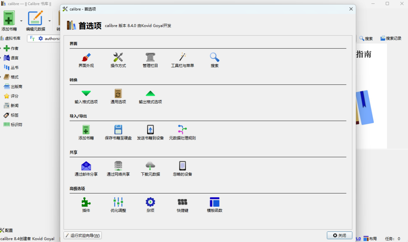Open 优化调整 tweaks settings

(x=118, y=205)
